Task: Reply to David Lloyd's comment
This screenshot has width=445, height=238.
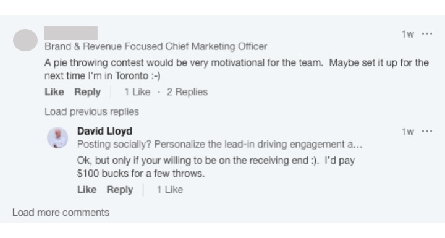Action: click(x=120, y=190)
